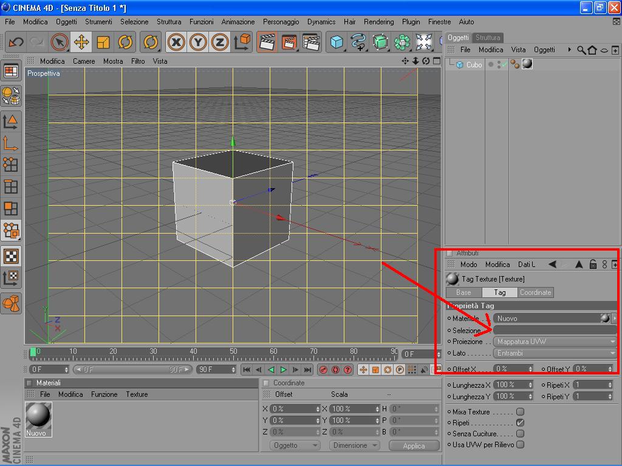Toggle X axis lock
Viewport: 622px width, 466px height.
[x=176, y=42]
